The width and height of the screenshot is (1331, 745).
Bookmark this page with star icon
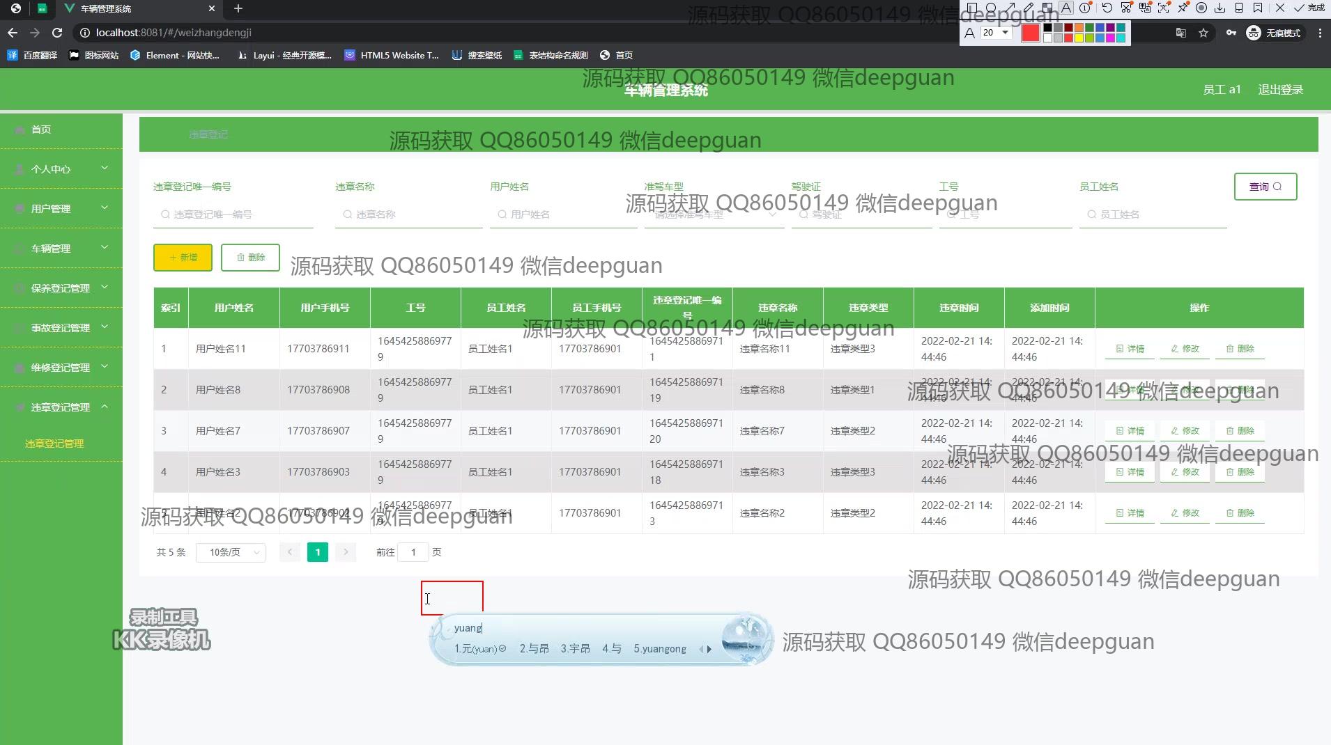[1203, 33]
